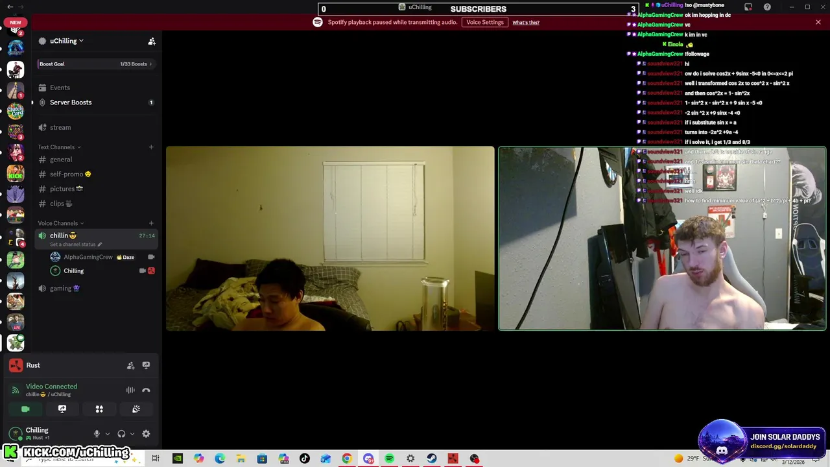
Task: Select Chilling user in voice list
Action: [102, 270]
